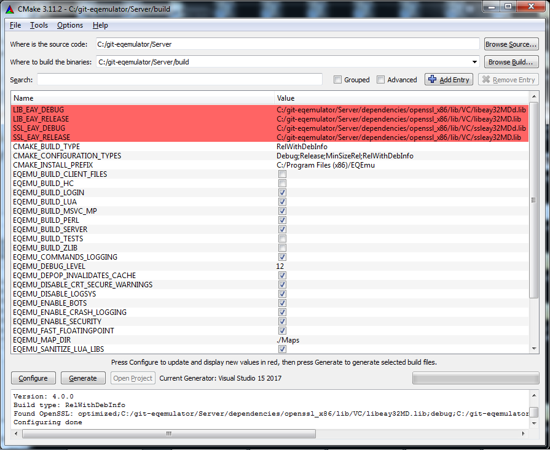Click the Value column header
This screenshot has width=550, height=450.
[401, 98]
